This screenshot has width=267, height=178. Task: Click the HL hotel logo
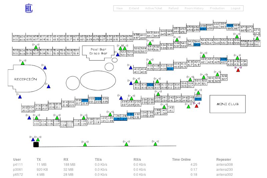28,8
